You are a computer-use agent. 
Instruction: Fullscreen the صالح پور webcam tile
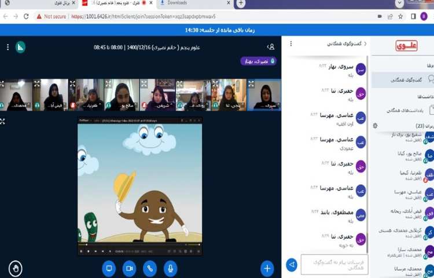point(108,83)
